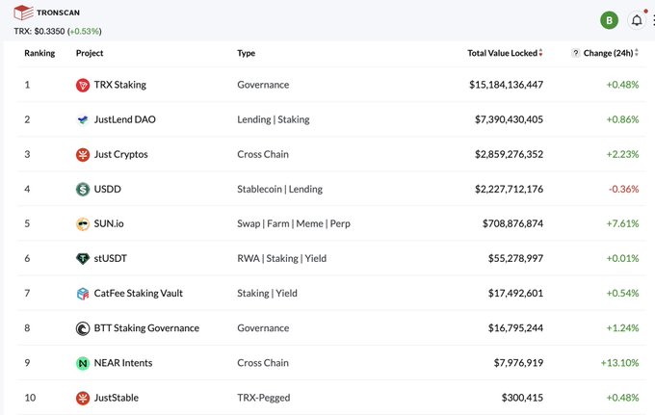The image size is (655, 415).
Task: Select the $15,184,136,447 TVL value
Action: click(x=507, y=85)
